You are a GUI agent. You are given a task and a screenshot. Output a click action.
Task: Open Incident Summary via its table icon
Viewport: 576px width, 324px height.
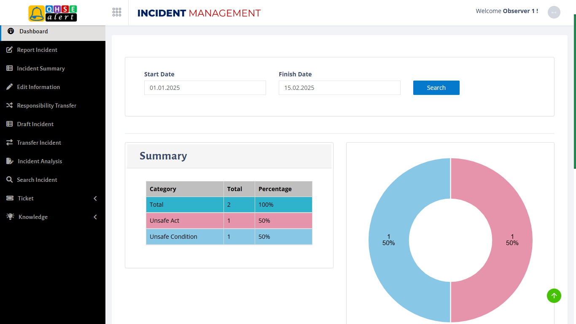coord(9,68)
